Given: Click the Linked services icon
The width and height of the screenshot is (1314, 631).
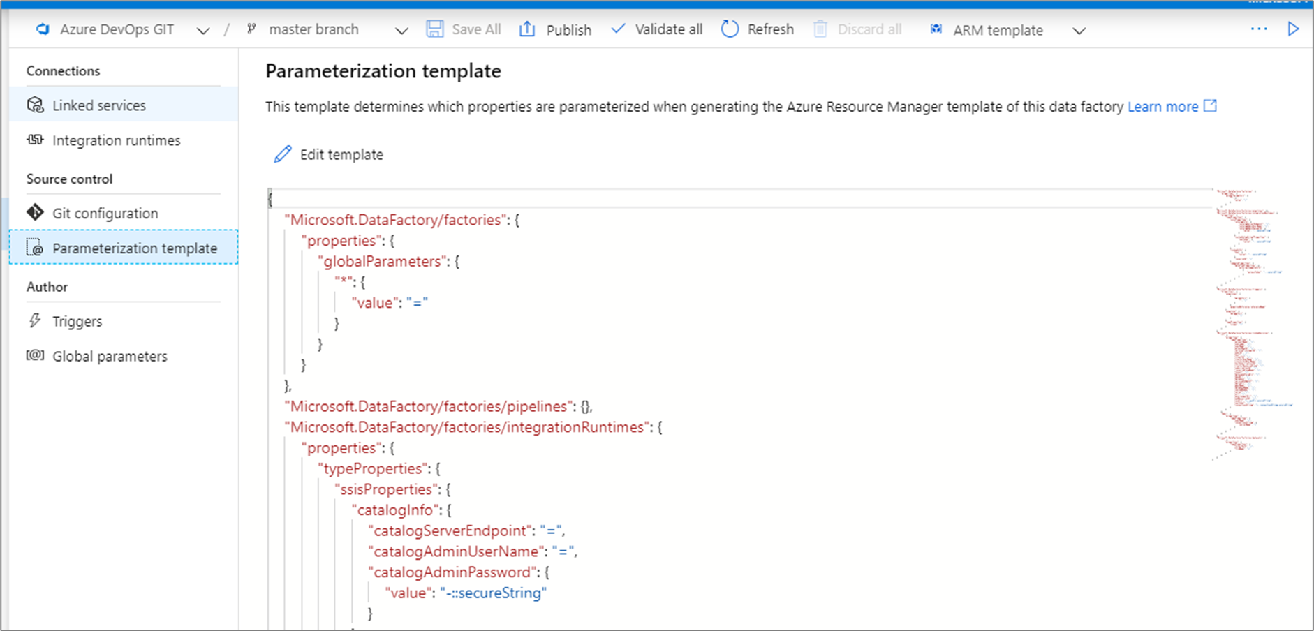Looking at the screenshot, I should click(35, 105).
